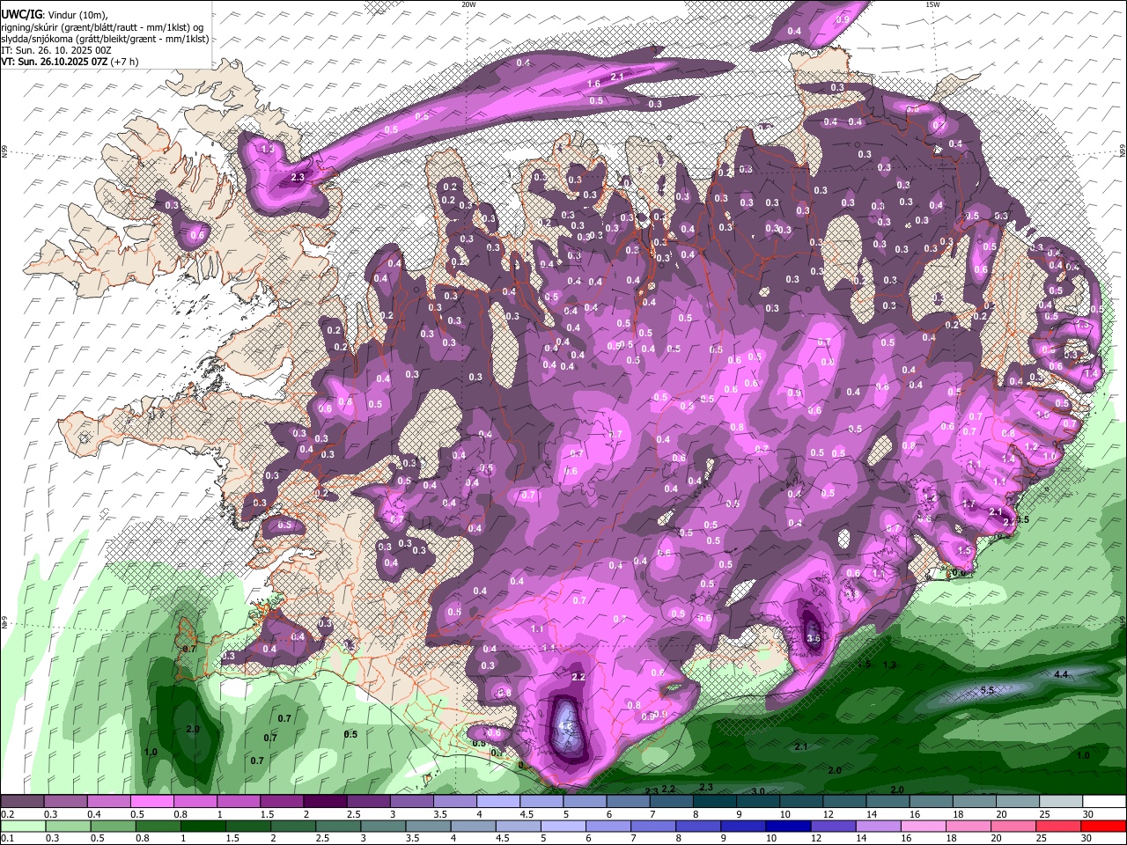This screenshot has width=1127, height=845.
Task: Pick the palest green 0.1–0.3 rain legend swatch
Action: (22, 827)
